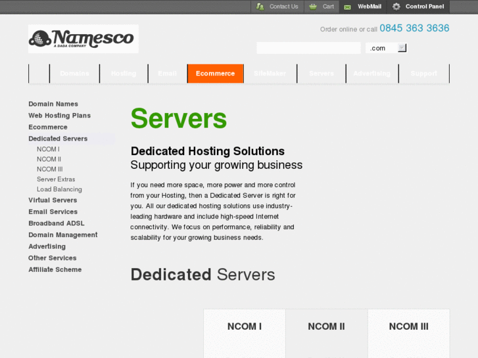Open Load Balancing sidebar sub-item
Screen dimensions: 478x358
coord(59,190)
